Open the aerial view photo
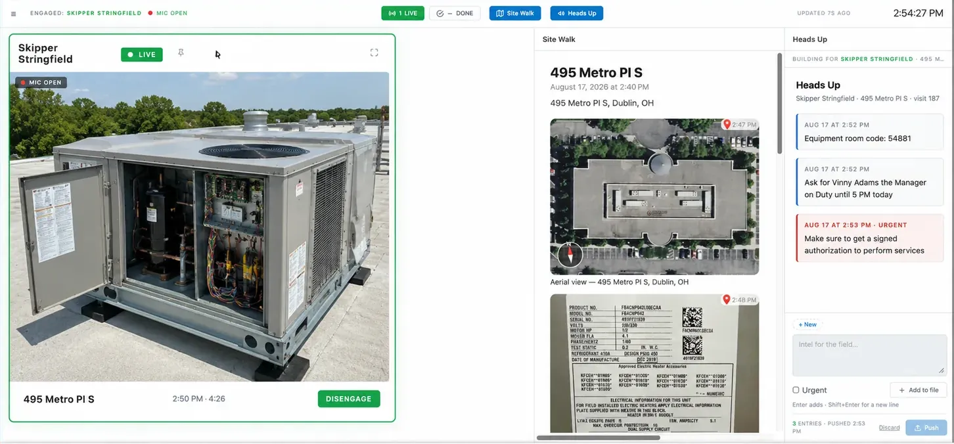 click(x=654, y=196)
